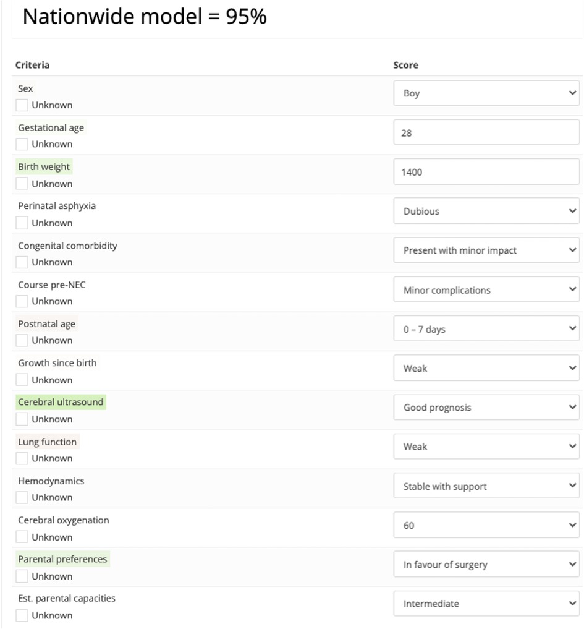Check Unknown under Est. parental capacities

pos(22,615)
